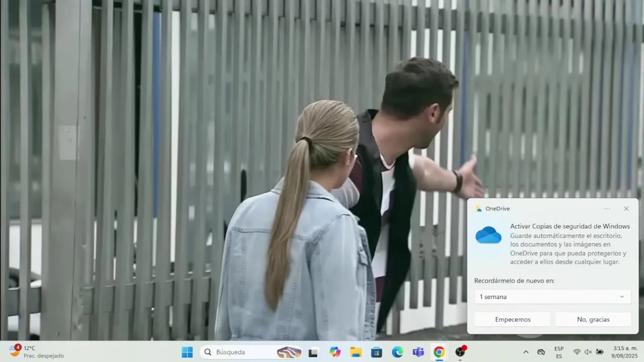The height and width of the screenshot is (362, 644).
Task: Launch Microsoft Edge from the taskbar
Action: point(397,352)
